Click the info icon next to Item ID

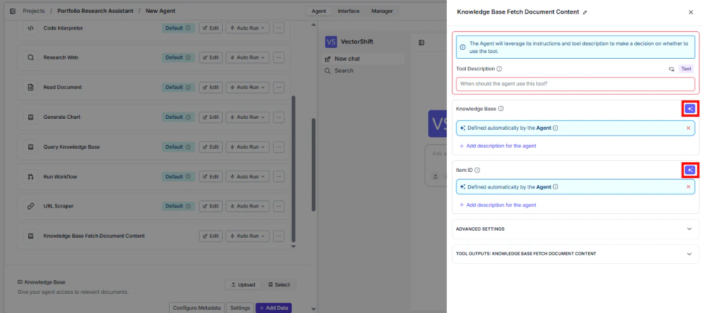(477, 170)
